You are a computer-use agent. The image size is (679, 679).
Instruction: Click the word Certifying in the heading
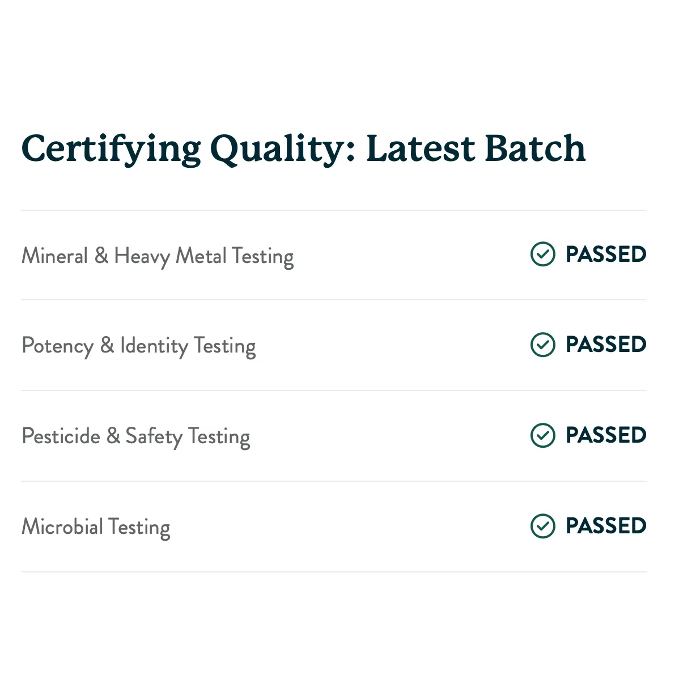pyautogui.click(x=111, y=148)
